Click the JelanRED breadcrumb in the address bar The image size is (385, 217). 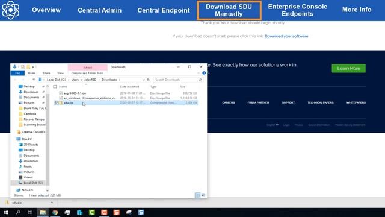click(90, 80)
